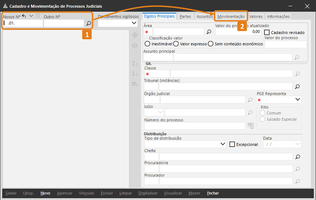The height and width of the screenshot is (200, 316).
Task: Click the barcode icon next to Número do processo
Action: (x=250, y=125)
